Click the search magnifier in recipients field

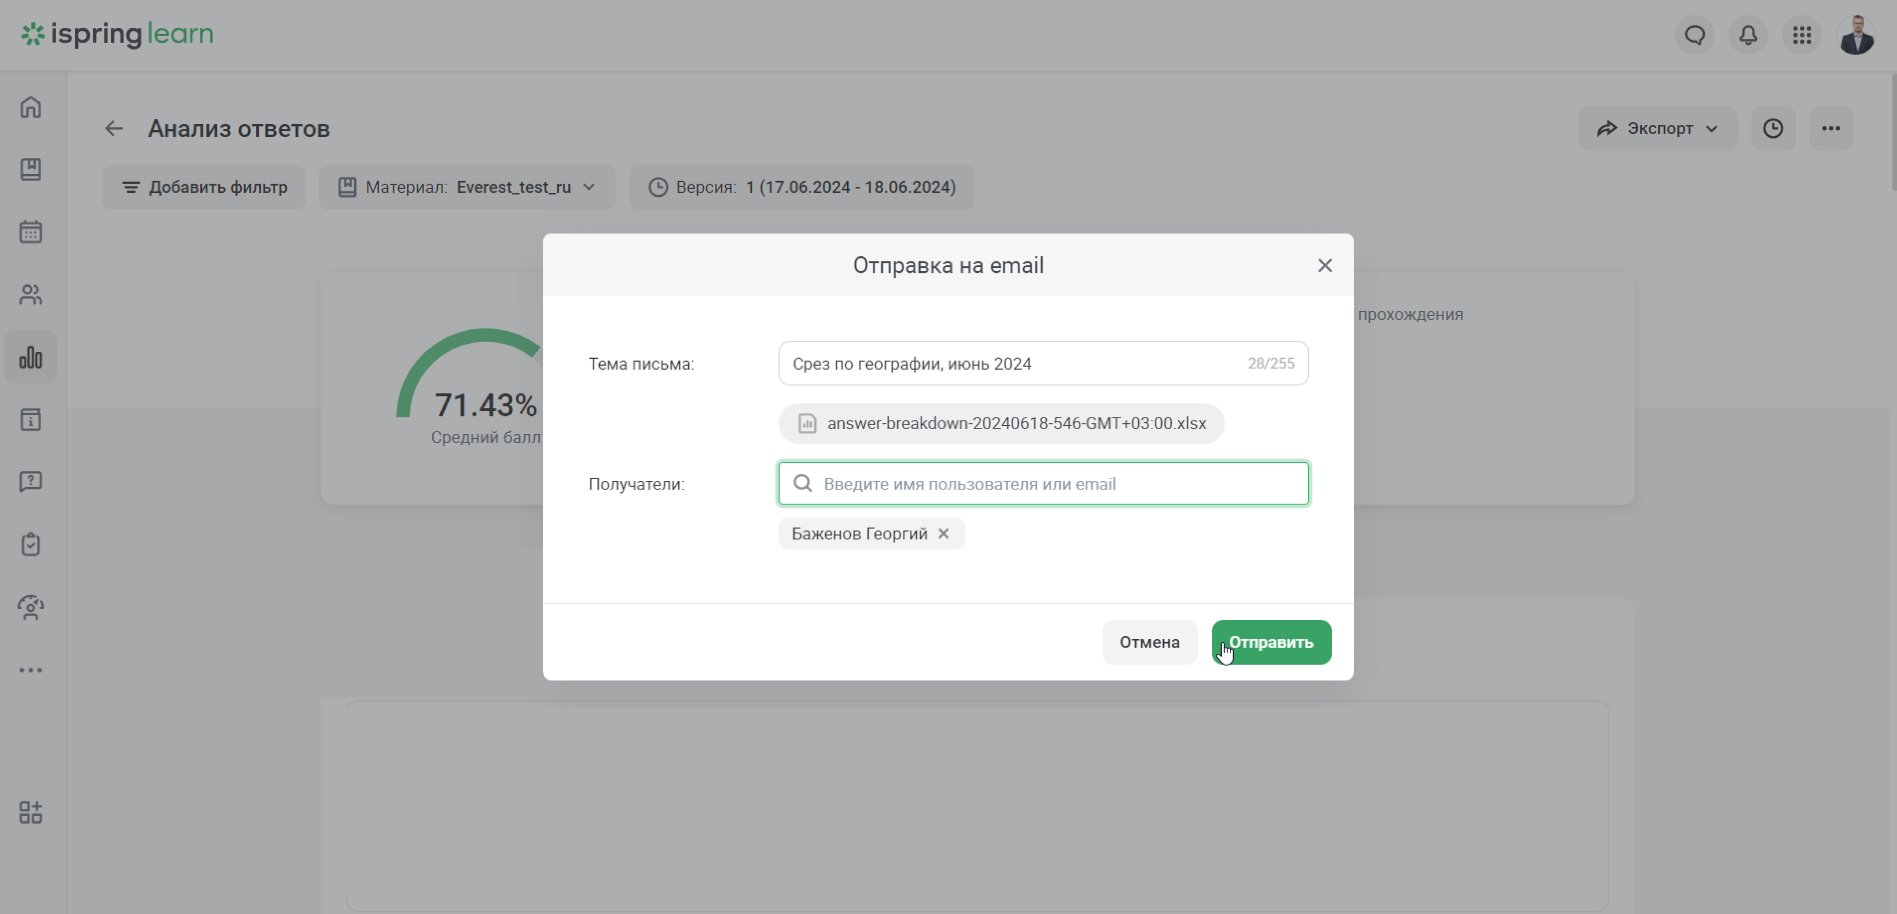[x=803, y=483]
